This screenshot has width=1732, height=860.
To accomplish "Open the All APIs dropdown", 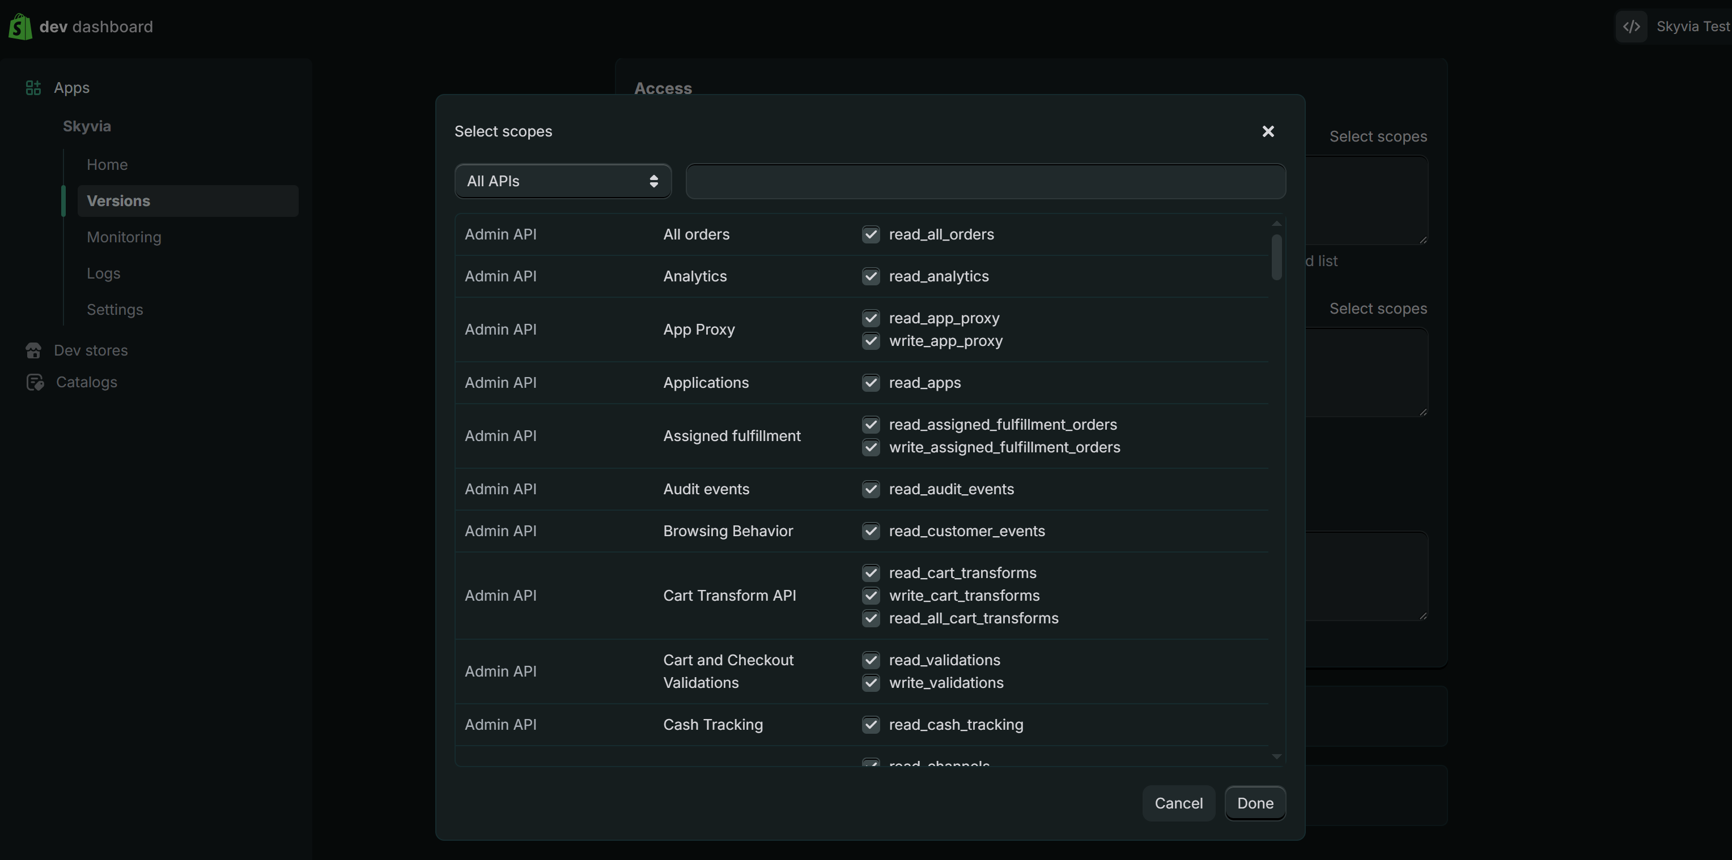I will pyautogui.click(x=562, y=181).
